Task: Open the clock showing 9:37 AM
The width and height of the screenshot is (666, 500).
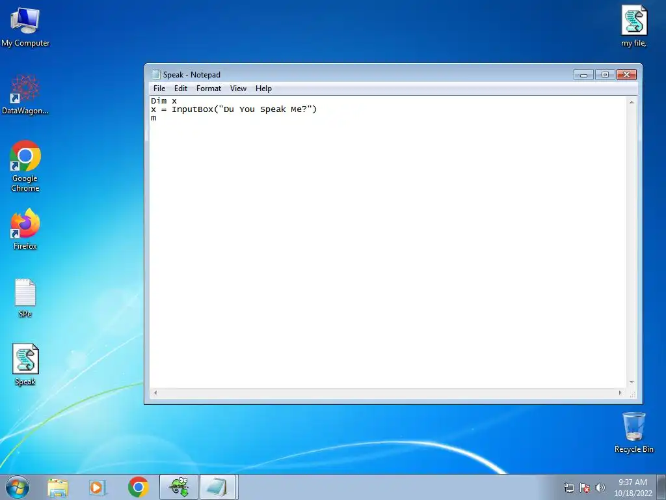Action: (x=632, y=488)
